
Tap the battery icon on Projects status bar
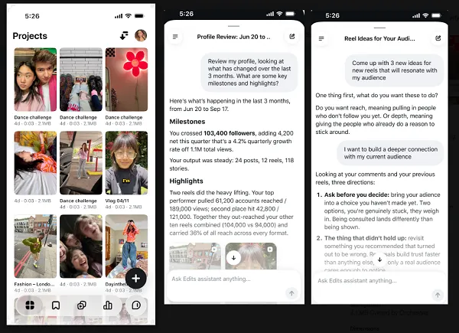coord(139,16)
